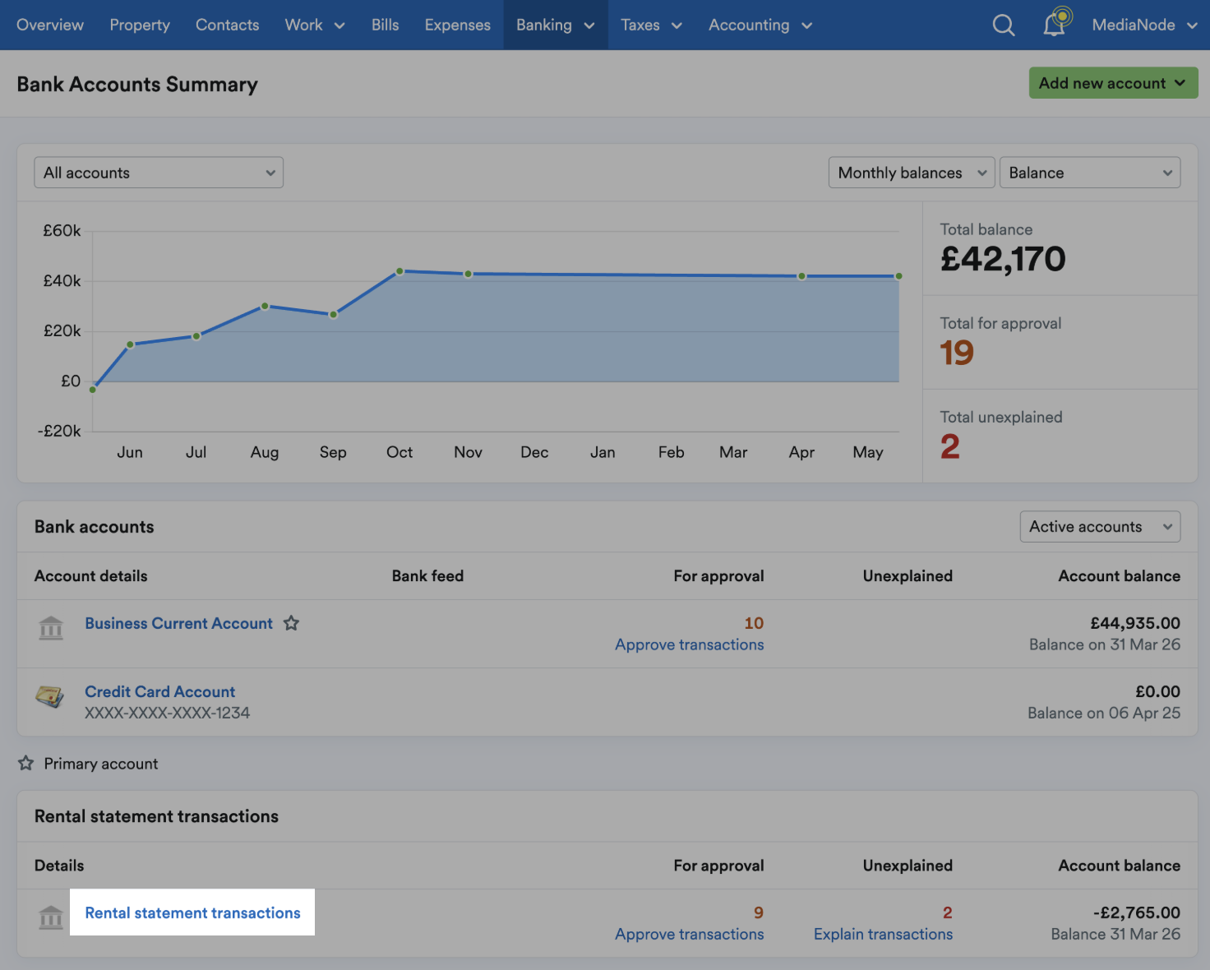Open the Credit Card Account link
The image size is (1210, 970).
[x=159, y=691]
